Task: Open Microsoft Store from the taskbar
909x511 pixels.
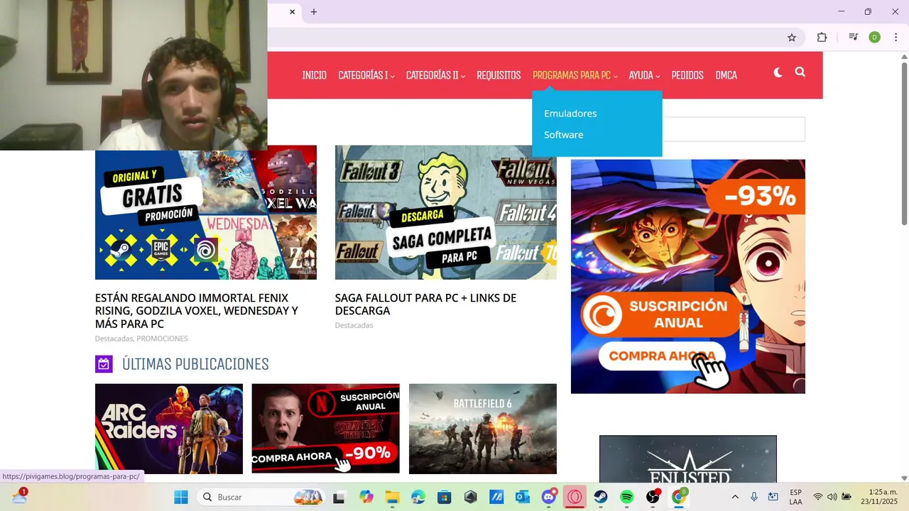Action: 444,497
